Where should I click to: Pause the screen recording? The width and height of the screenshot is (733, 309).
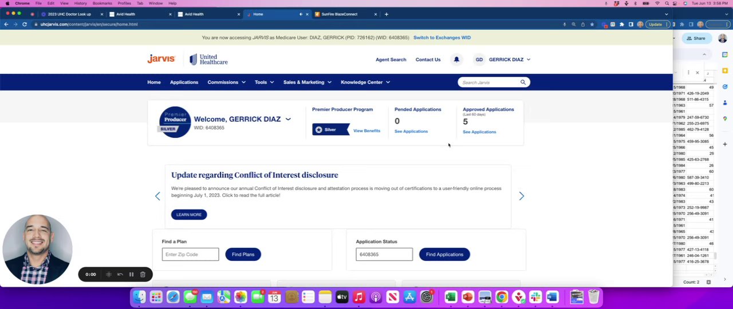click(x=131, y=275)
